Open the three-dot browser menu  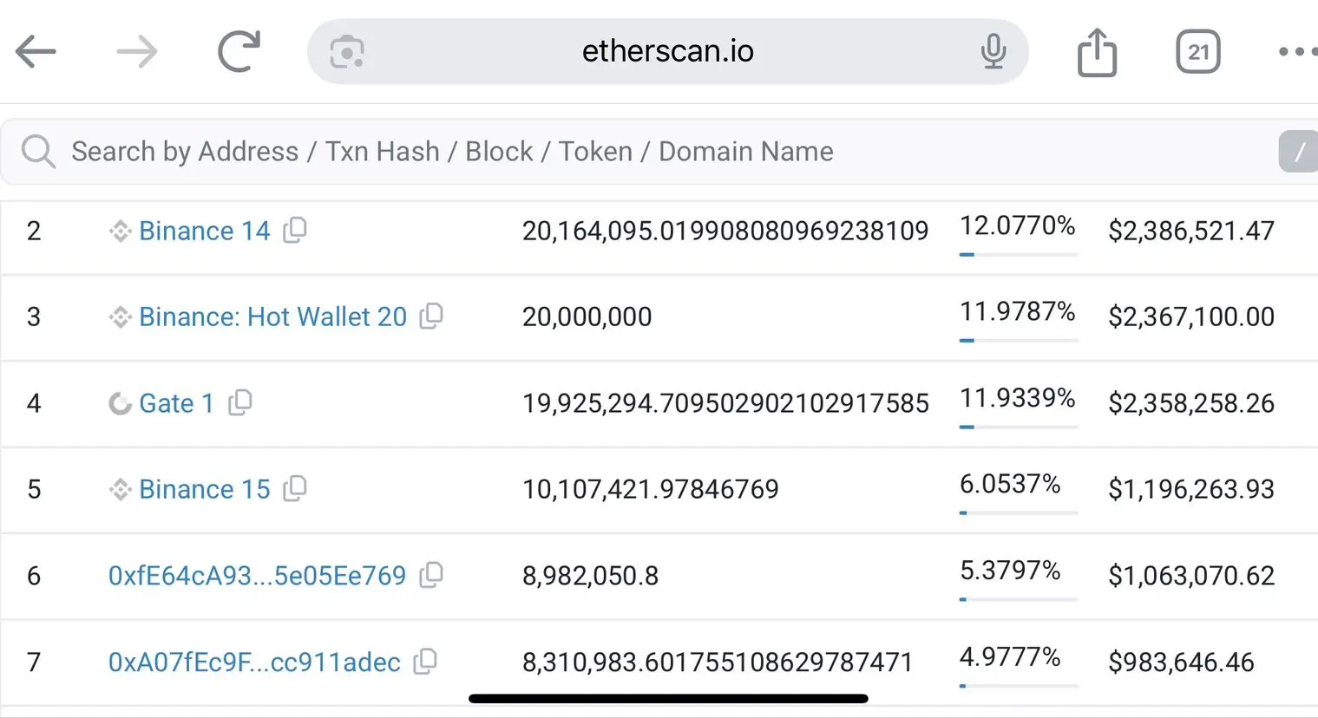[1296, 52]
